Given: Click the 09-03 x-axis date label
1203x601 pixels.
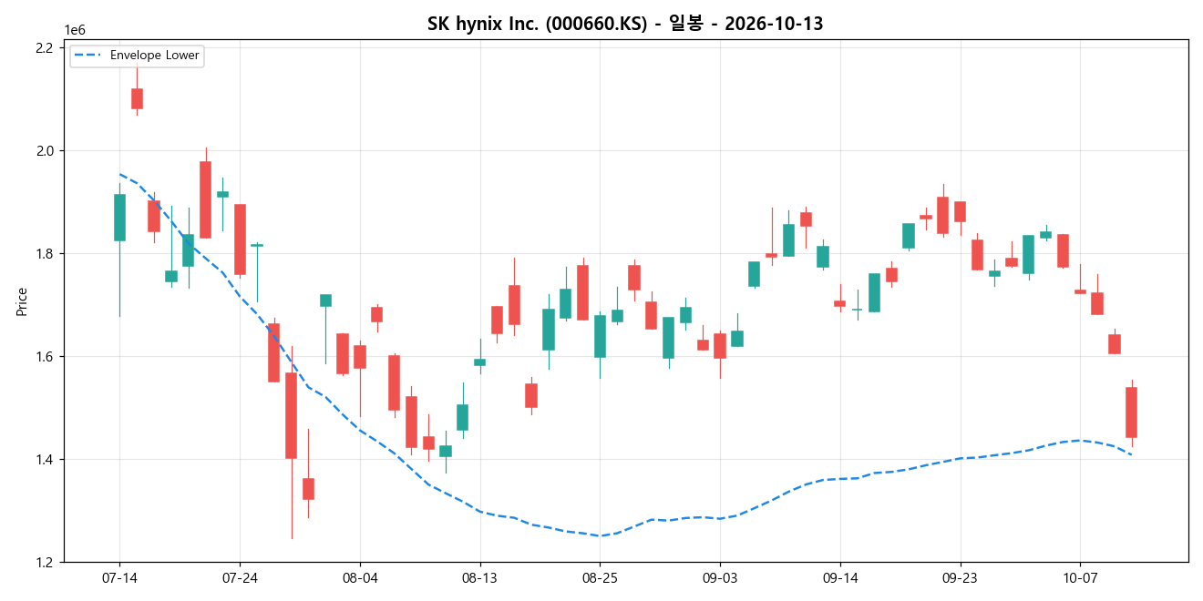Looking at the screenshot, I should 720,578.
